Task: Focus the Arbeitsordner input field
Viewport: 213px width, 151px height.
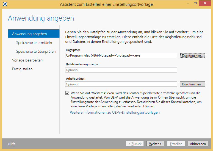Action: 121,84
